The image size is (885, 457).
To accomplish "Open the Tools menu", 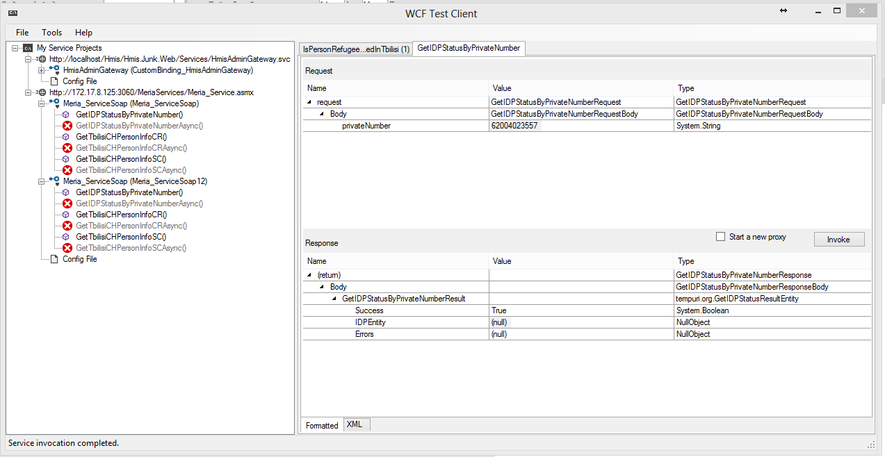I will click(x=51, y=33).
